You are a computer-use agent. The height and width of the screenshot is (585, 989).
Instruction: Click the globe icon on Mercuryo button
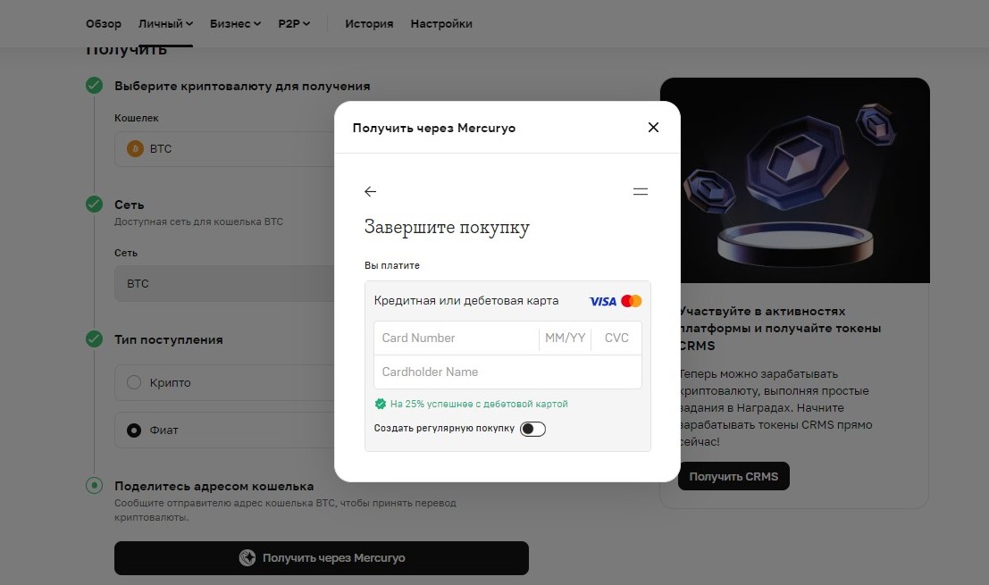[x=247, y=558]
